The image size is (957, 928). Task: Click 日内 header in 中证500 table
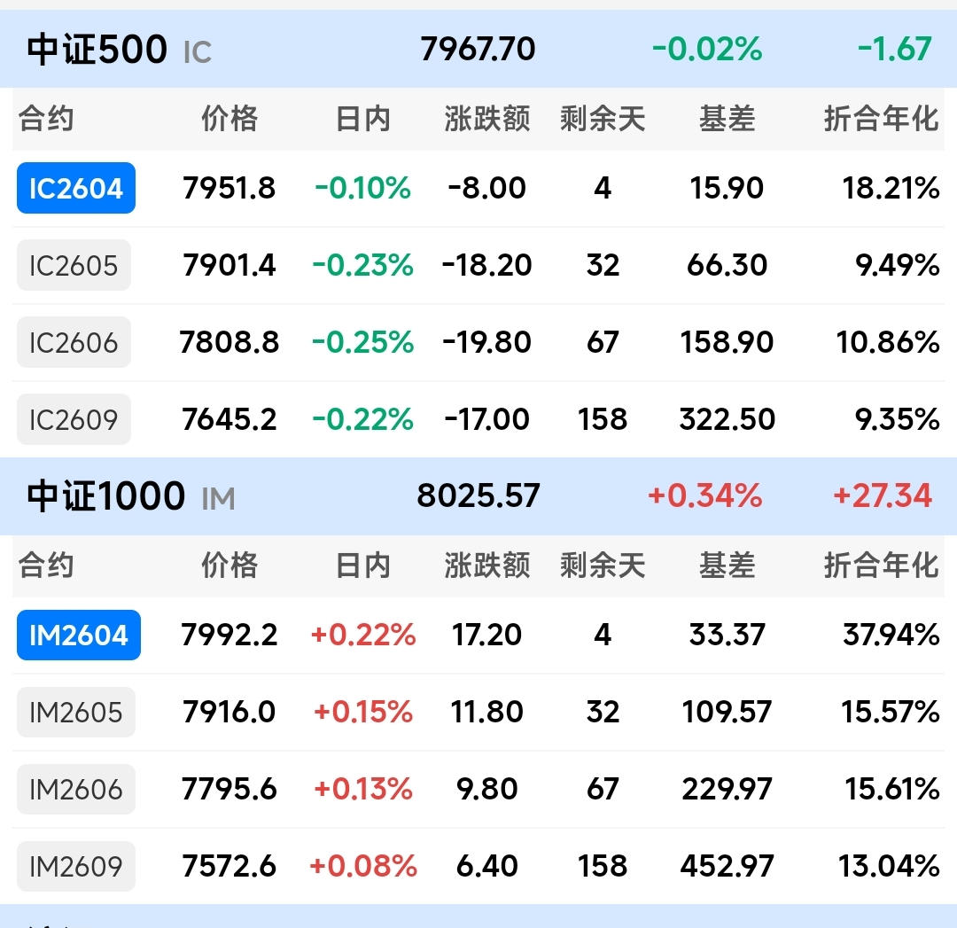click(363, 118)
